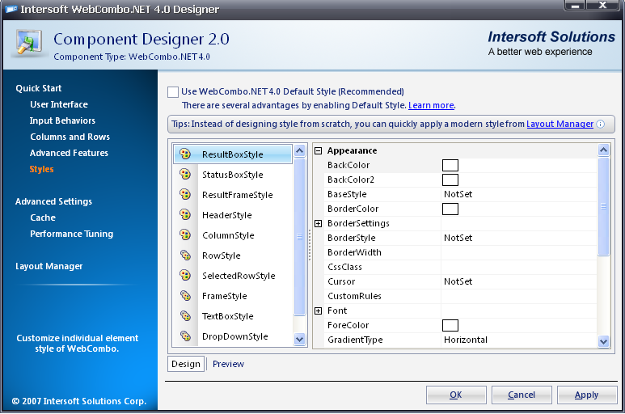Click the StatusBoxStyle palette icon
625x414 pixels.
185,174
